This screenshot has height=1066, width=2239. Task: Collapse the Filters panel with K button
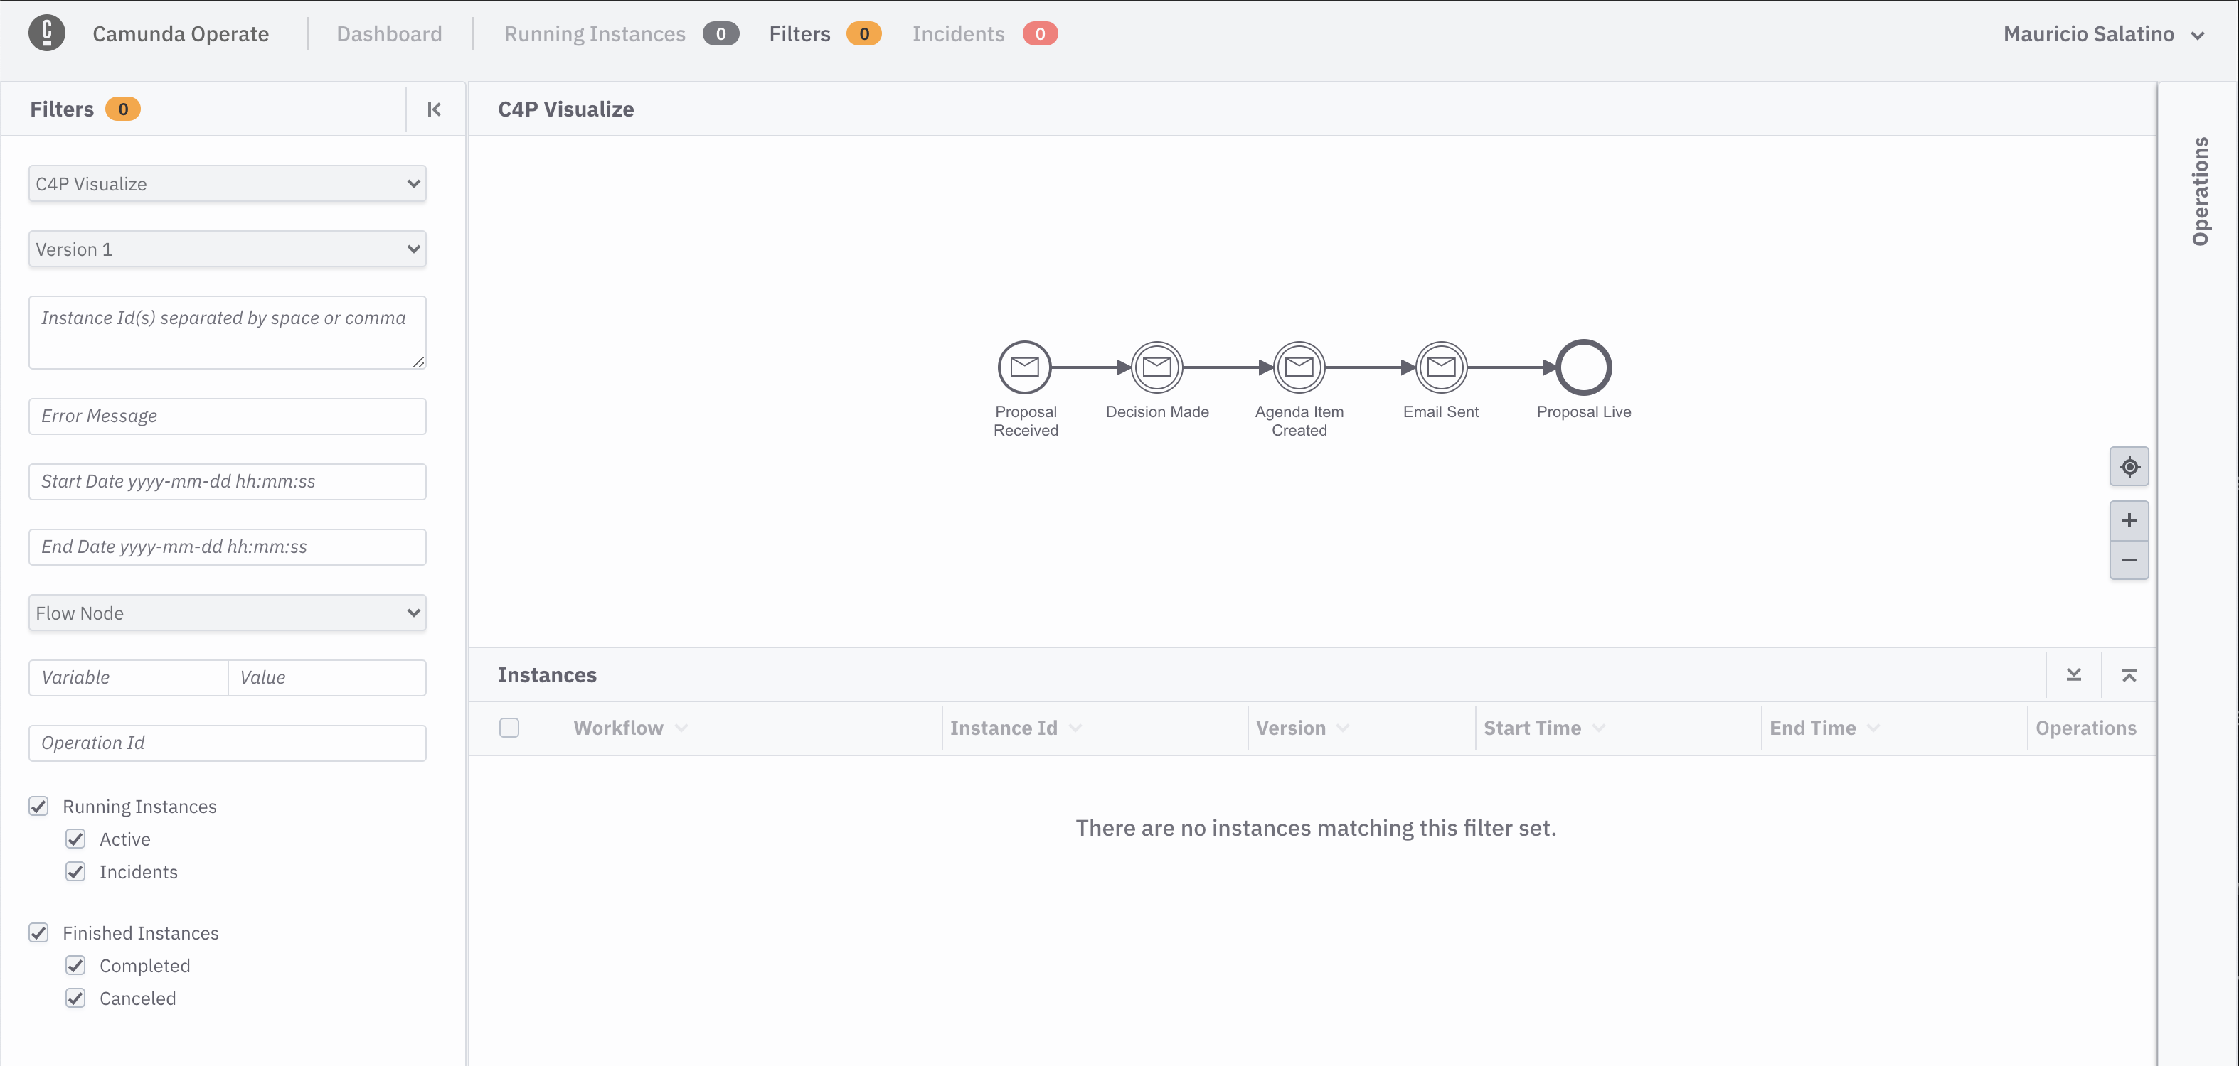(434, 109)
